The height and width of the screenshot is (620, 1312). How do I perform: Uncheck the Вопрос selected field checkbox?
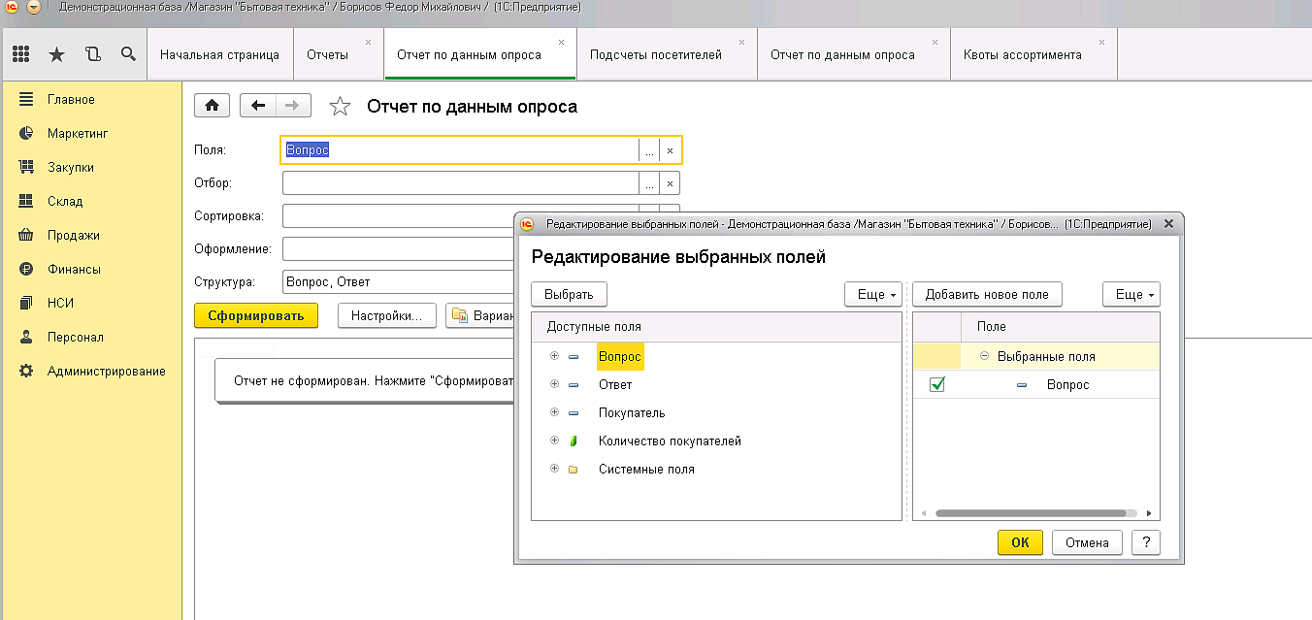point(937,385)
